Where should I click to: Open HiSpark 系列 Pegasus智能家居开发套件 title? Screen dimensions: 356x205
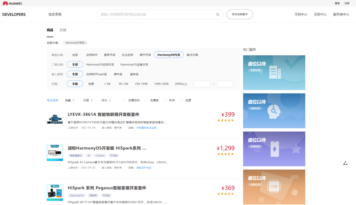(x=107, y=188)
